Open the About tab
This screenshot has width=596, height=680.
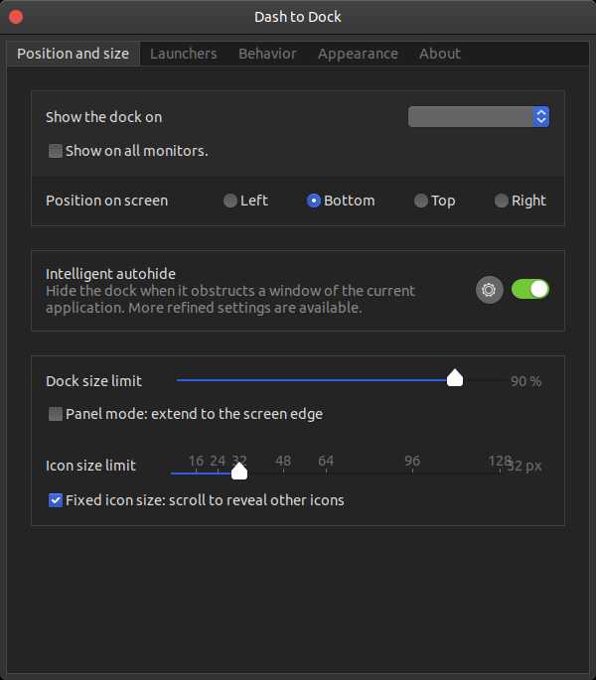click(440, 54)
